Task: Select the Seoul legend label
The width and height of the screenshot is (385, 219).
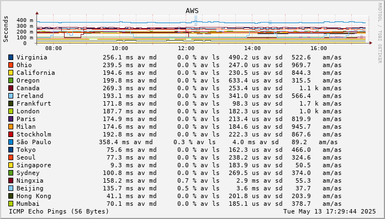Action: (26, 157)
